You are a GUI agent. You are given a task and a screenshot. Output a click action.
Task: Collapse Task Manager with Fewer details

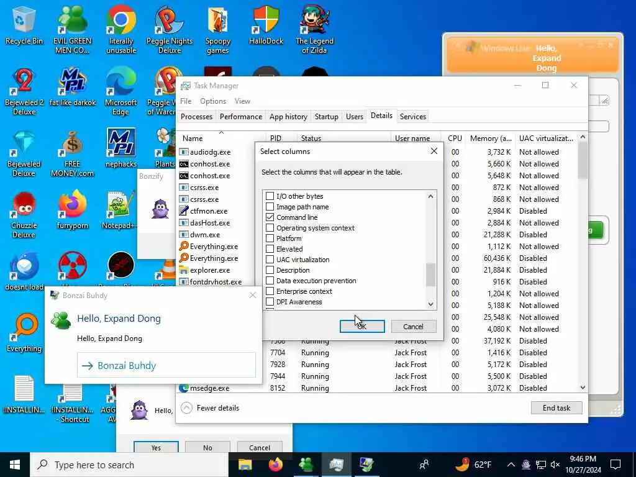pyautogui.click(x=210, y=407)
